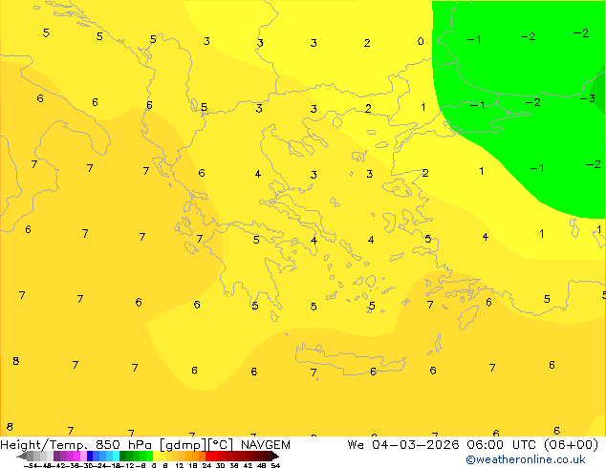The image size is (606, 468).
Task: Pick the dark blue legend swatch
Action: tap(90, 456)
